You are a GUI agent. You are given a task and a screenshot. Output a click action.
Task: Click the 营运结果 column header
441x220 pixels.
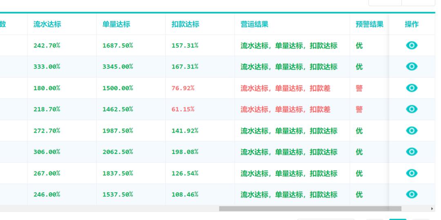(254, 24)
